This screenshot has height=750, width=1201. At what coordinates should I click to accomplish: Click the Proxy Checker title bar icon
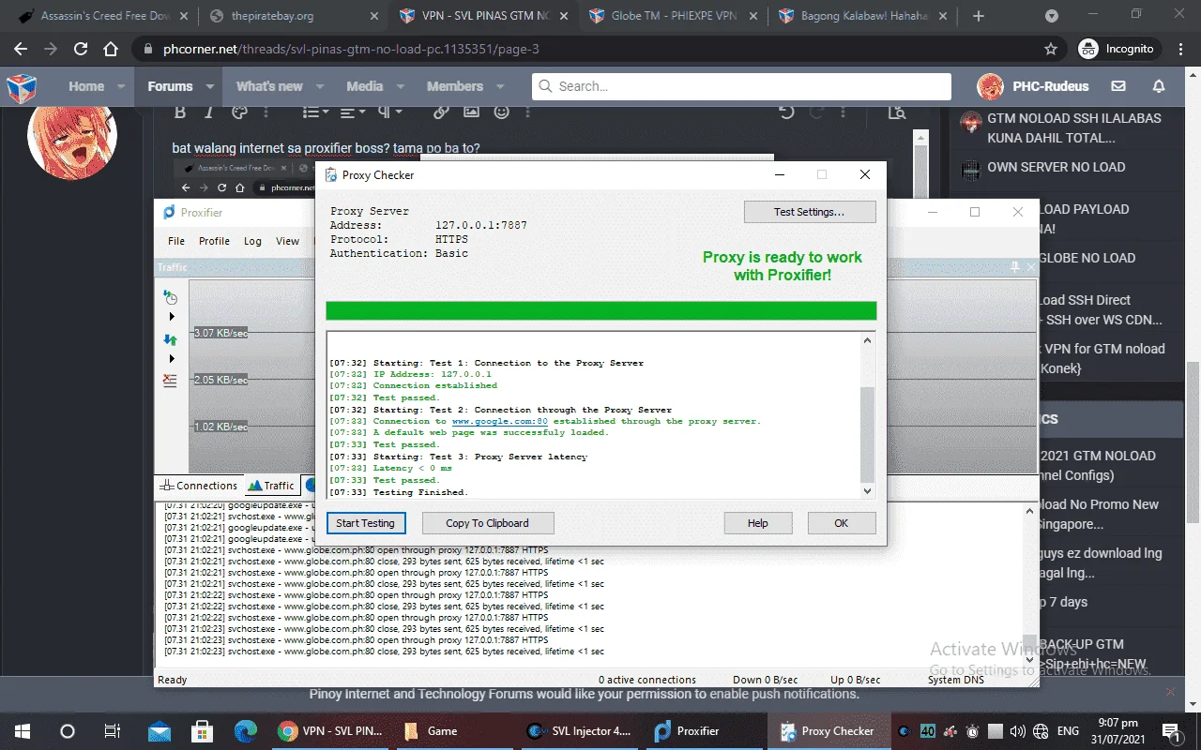pos(330,175)
